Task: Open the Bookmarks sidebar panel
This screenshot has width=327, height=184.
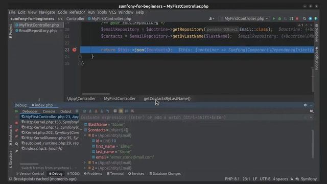Action: point(10,135)
